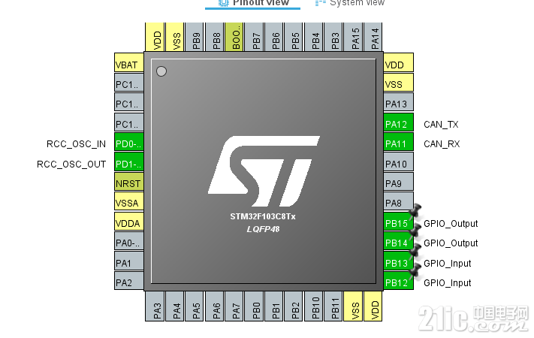Viewport: 534px width, 338px height.
Task: Select the PA5 pin
Action: click(x=195, y=306)
